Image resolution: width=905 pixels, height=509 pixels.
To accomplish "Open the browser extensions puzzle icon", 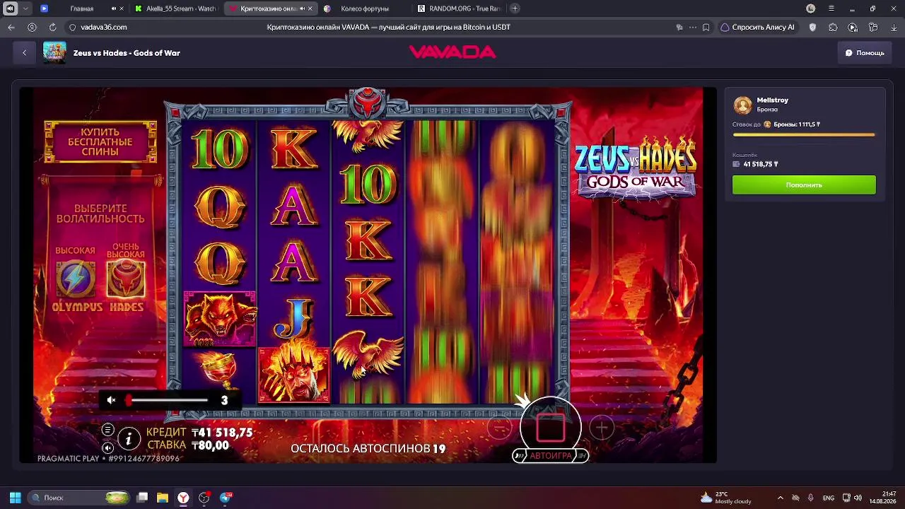I will [833, 27].
